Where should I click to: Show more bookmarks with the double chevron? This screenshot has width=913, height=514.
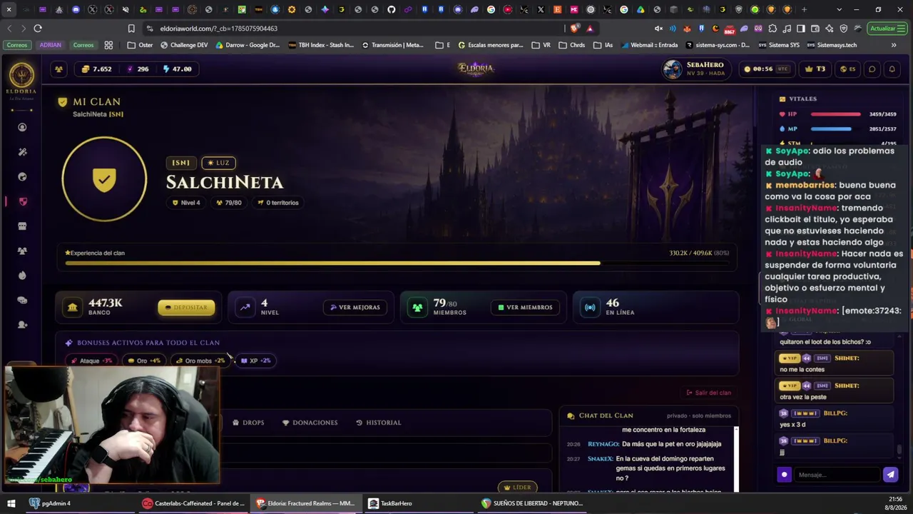(894, 45)
